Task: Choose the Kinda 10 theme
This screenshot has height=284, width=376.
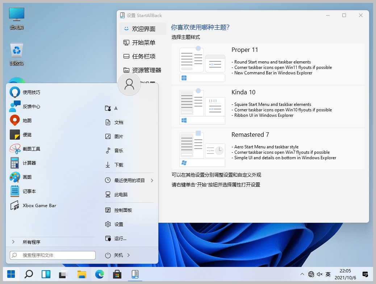Action: (x=268, y=106)
